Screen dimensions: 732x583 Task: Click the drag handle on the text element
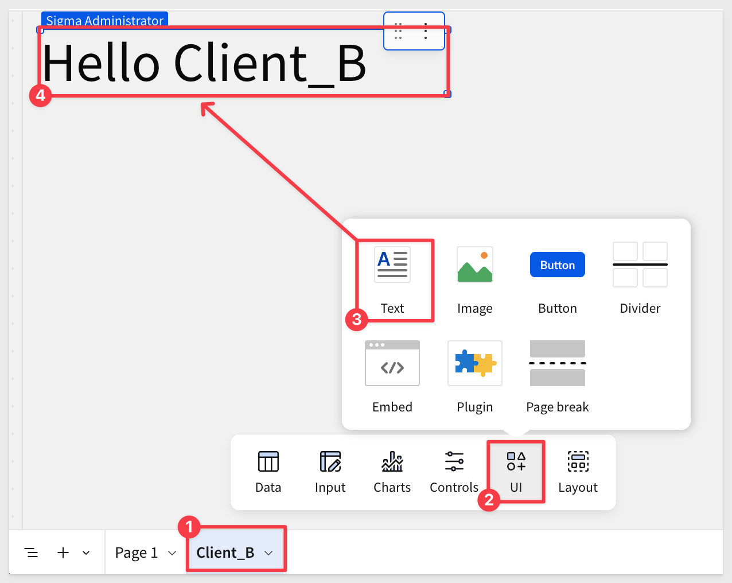click(x=398, y=31)
